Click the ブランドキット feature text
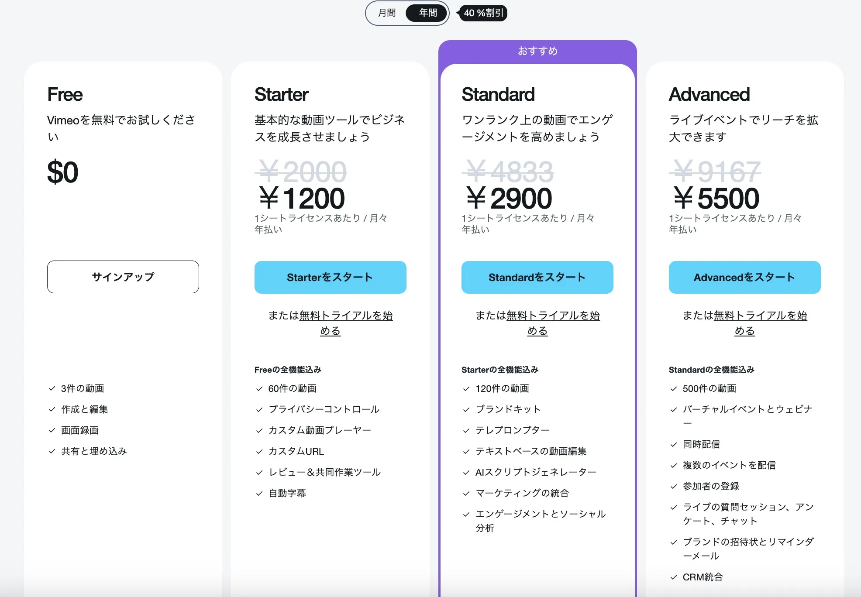 coord(508,409)
